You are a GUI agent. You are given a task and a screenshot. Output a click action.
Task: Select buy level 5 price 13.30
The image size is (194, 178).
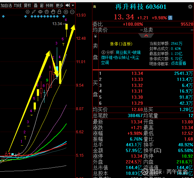[x=137, y=97]
